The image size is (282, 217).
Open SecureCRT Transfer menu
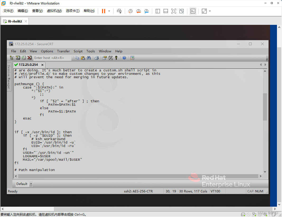tap(63, 51)
